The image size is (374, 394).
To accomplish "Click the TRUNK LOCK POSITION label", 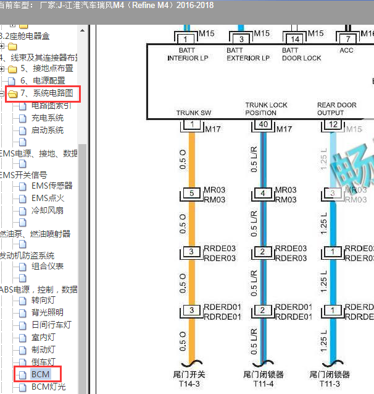I will pyautogui.click(x=266, y=109).
